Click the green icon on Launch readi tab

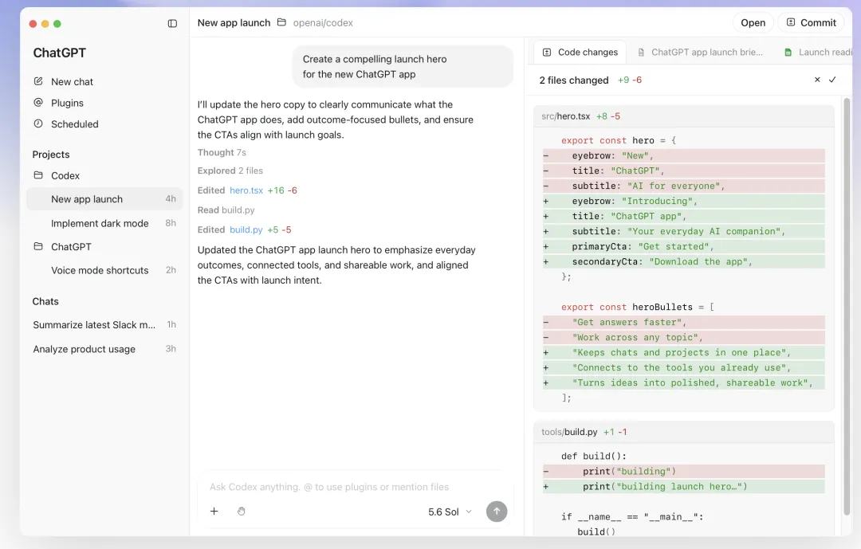(788, 52)
